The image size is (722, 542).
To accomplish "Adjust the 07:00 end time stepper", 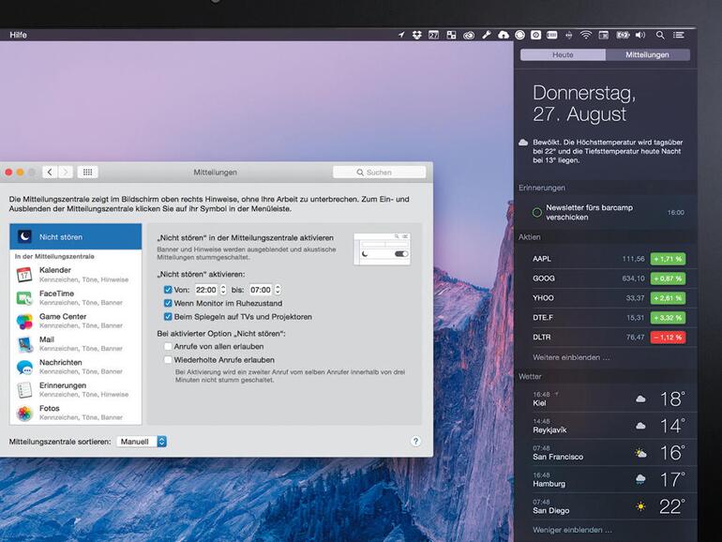I will 278,290.
